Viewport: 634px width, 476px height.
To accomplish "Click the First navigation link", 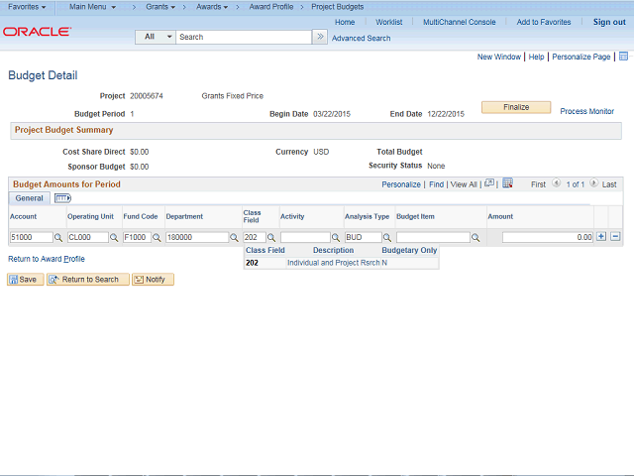I will (x=538, y=184).
